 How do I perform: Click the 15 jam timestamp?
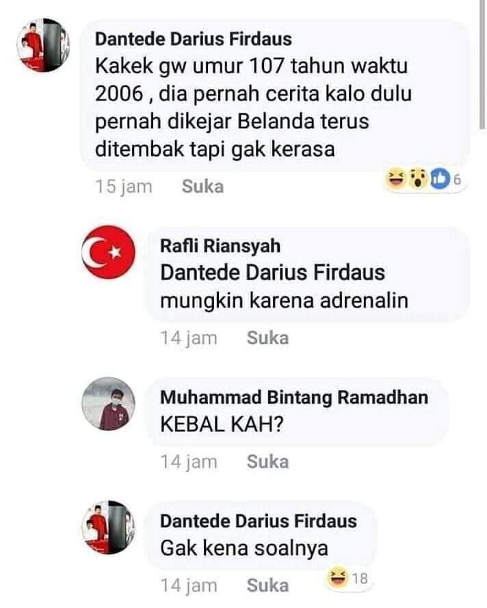click(124, 186)
